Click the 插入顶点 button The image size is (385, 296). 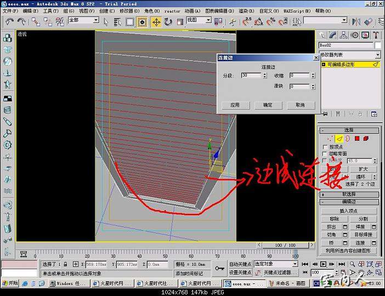(x=349, y=211)
